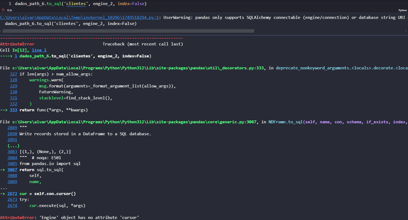Click the Python language label of the cell
The height and width of the screenshot is (220, 408).
402,10
